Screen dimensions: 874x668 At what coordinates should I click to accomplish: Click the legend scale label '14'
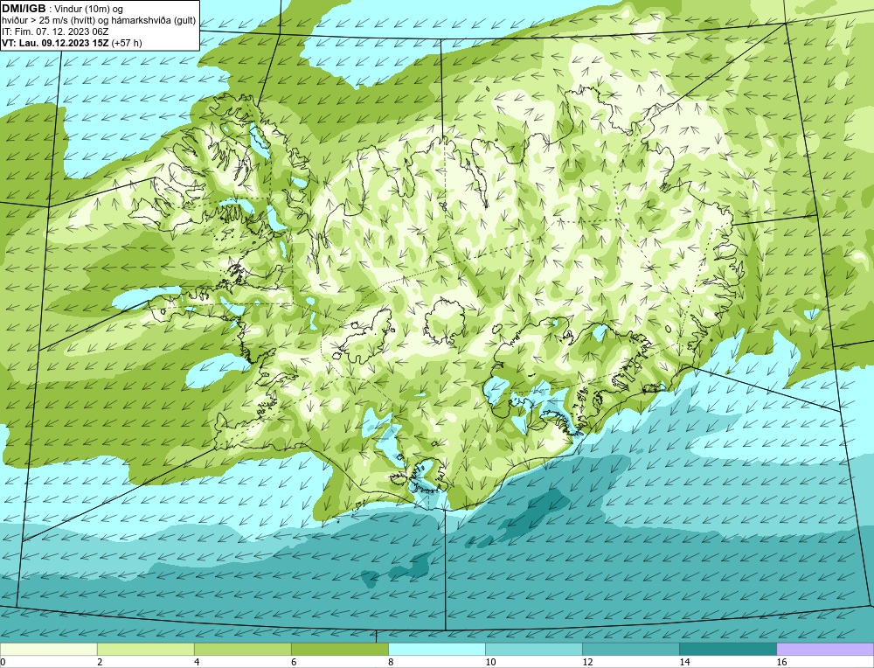point(684,662)
